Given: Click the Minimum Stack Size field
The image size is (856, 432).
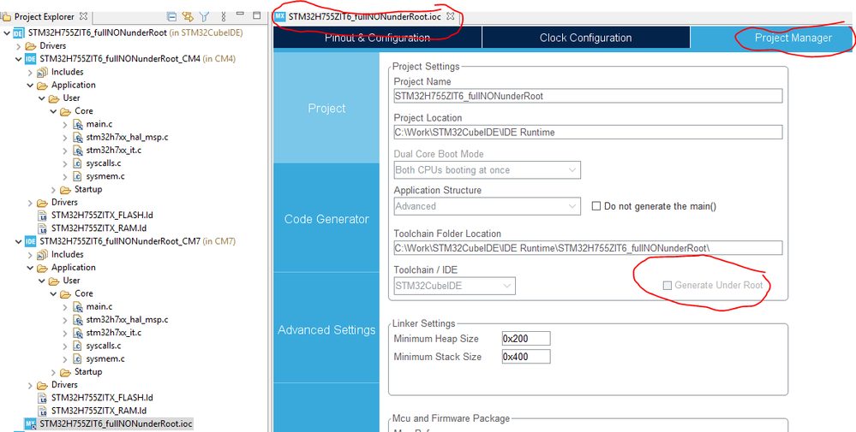Looking at the screenshot, I should coord(526,357).
